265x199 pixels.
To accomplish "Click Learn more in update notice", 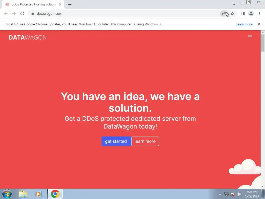I will [x=244, y=24].
